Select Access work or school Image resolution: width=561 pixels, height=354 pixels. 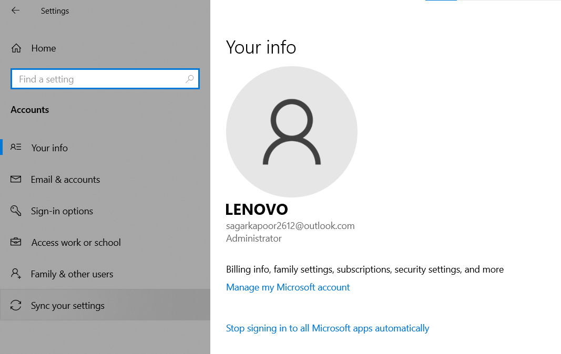(x=76, y=243)
